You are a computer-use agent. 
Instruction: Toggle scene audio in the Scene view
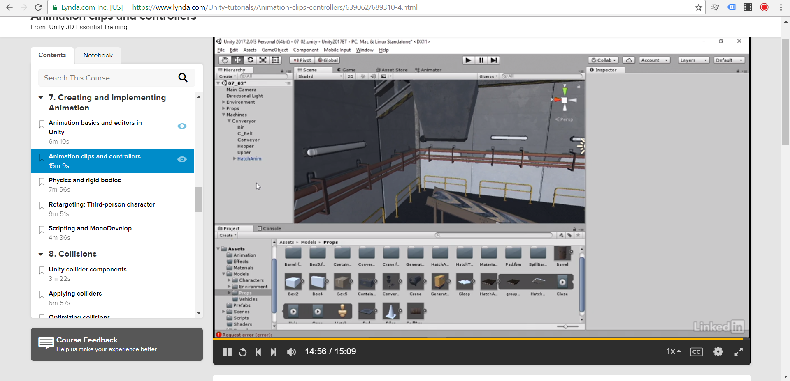pyautogui.click(x=373, y=76)
